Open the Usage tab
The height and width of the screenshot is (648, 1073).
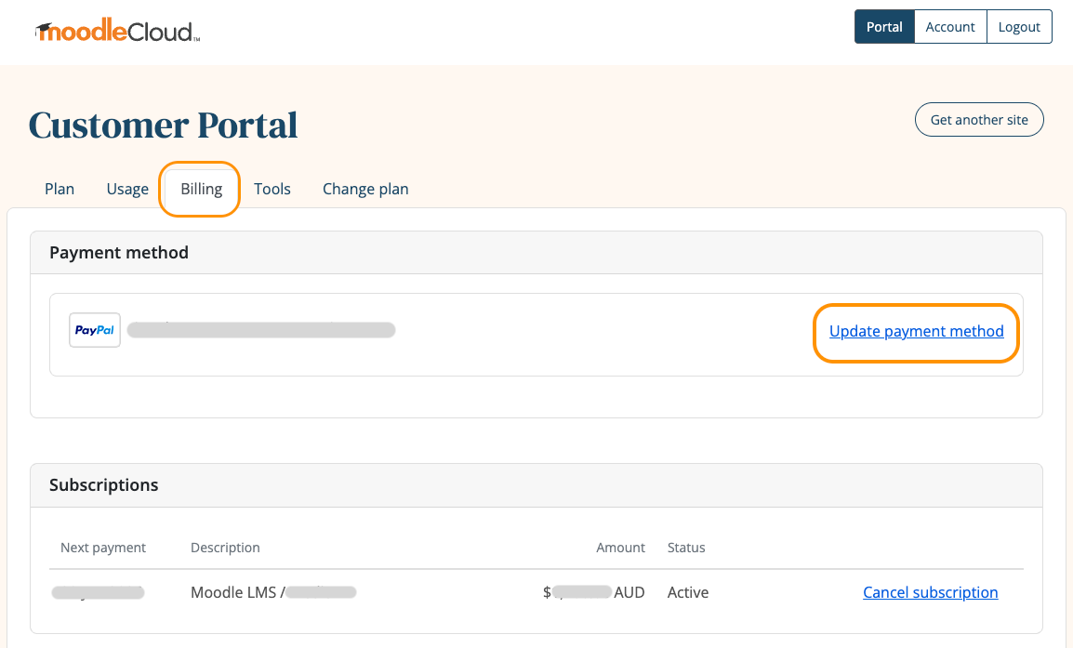point(127,189)
